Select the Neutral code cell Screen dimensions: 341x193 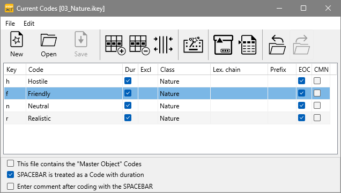(x=74, y=106)
